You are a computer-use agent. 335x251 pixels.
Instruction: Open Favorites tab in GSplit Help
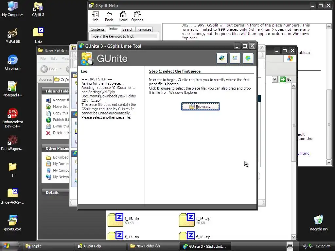[144, 29]
